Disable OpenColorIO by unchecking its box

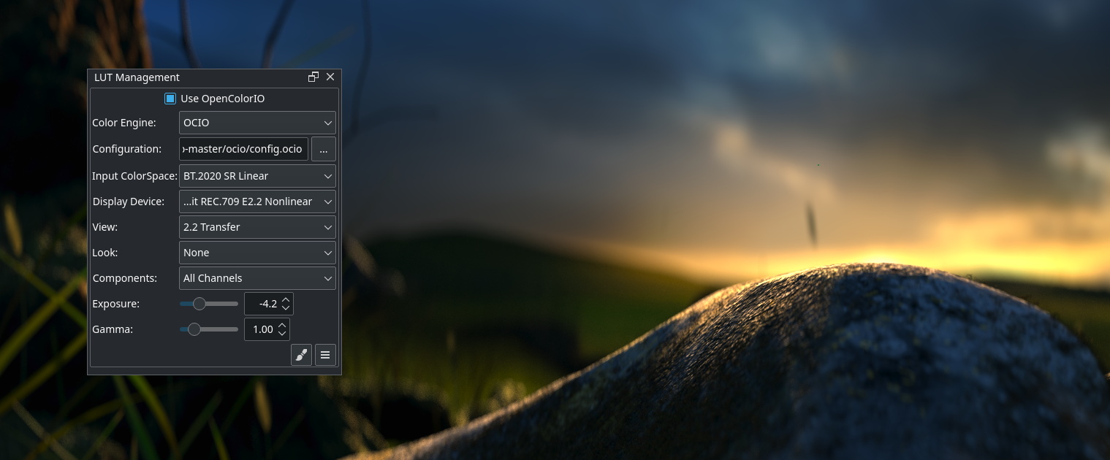coord(170,99)
